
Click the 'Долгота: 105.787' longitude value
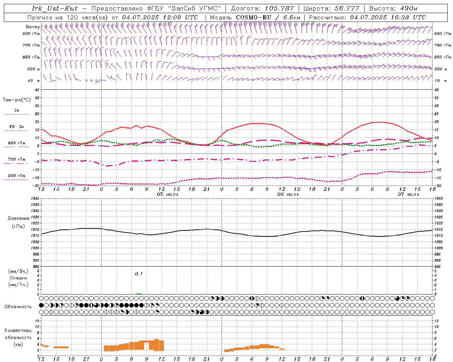click(x=262, y=8)
